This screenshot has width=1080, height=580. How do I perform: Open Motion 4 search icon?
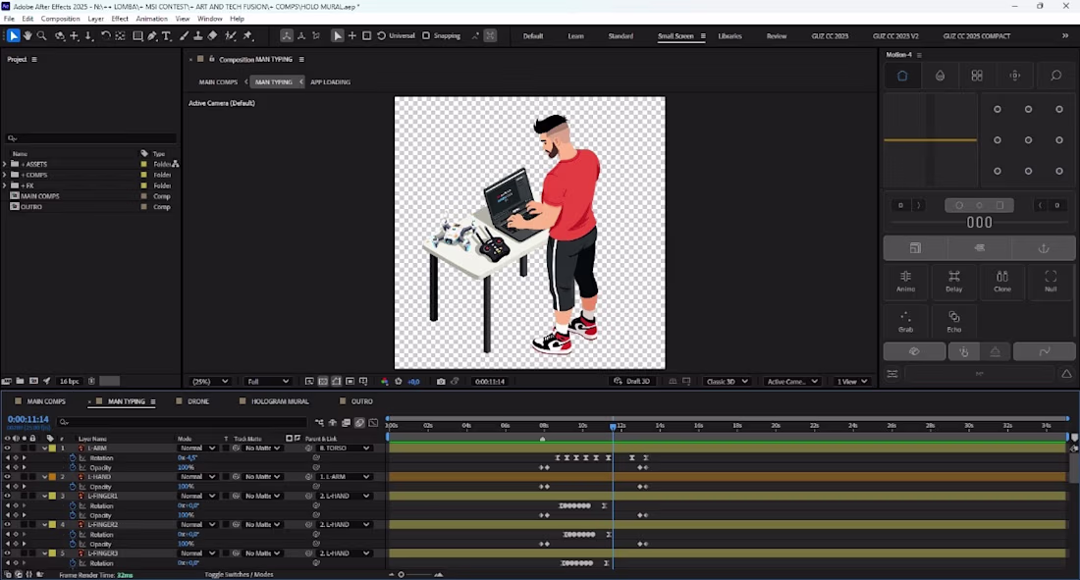pos(1055,76)
